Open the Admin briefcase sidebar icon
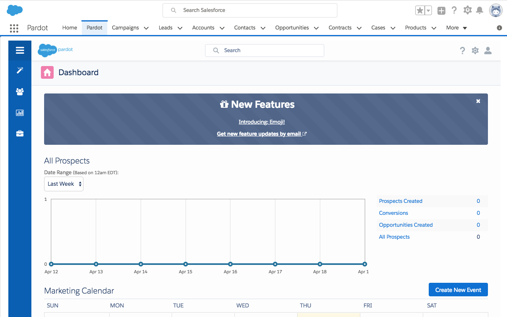The height and width of the screenshot is (317, 507). (20, 134)
